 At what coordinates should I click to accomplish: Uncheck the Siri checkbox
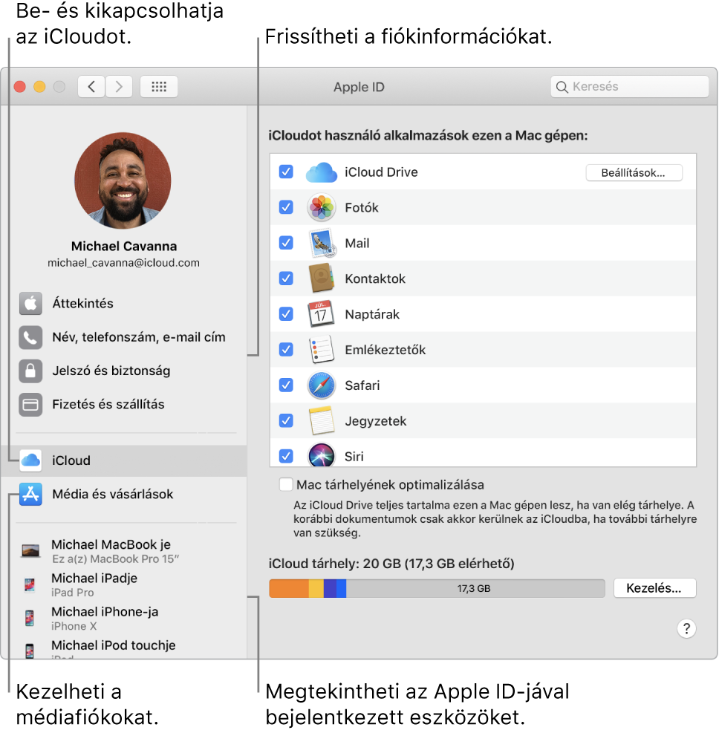pyautogui.click(x=286, y=456)
